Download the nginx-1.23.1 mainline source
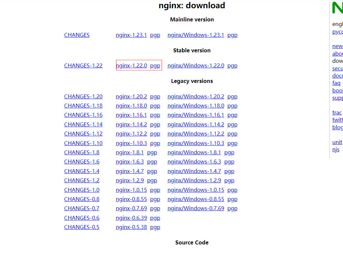Viewport: 343px width, 253px height. pyautogui.click(x=131, y=35)
